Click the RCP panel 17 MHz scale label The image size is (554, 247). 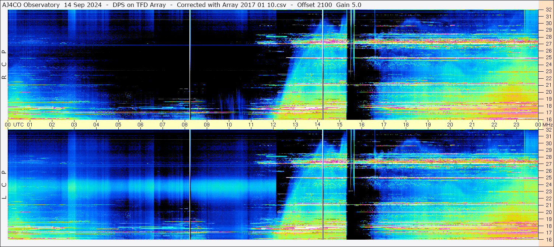pyautogui.click(x=548, y=112)
